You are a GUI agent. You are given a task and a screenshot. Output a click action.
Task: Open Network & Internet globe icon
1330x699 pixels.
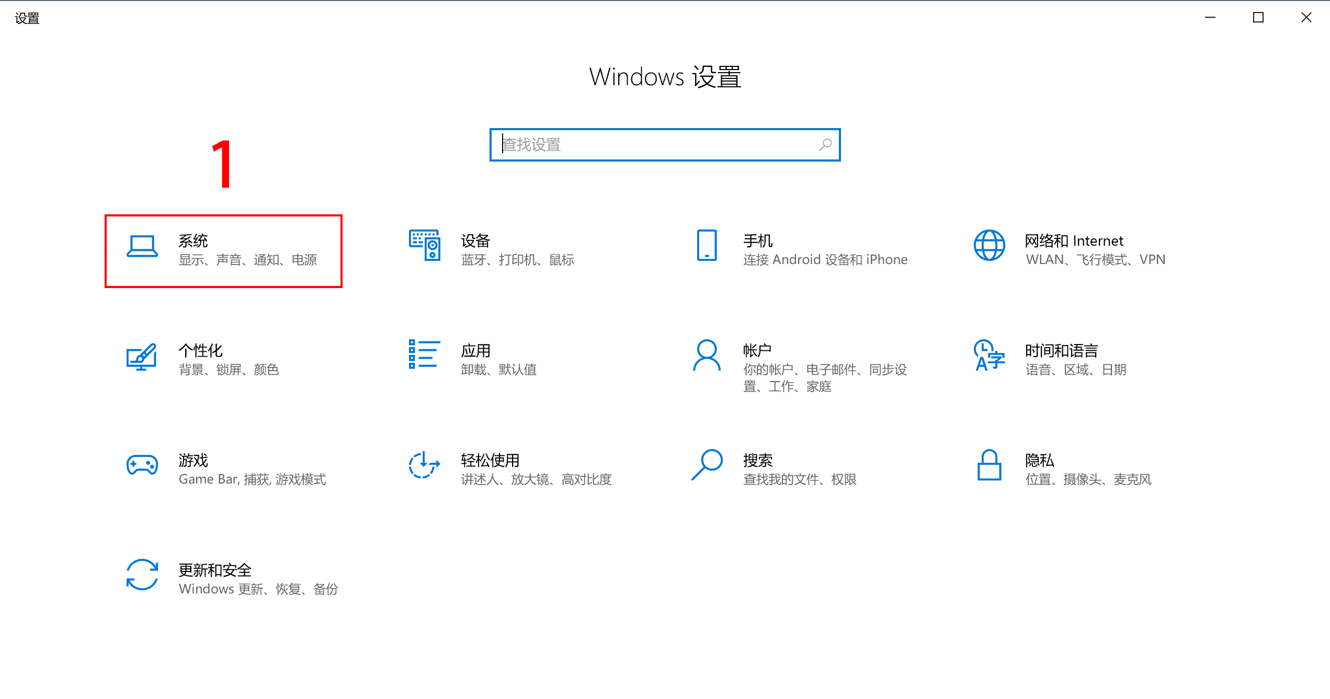(989, 245)
